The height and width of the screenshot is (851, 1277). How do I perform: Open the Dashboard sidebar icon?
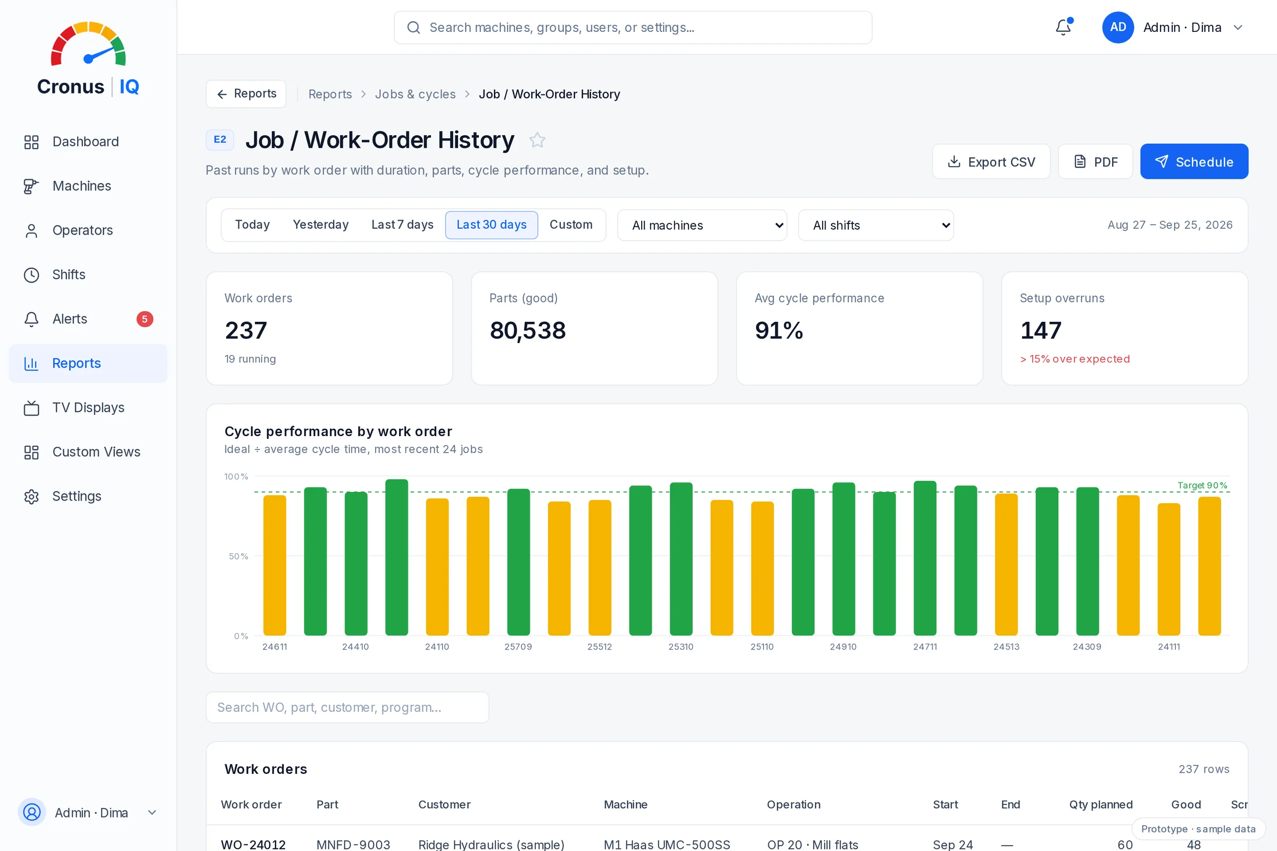point(31,141)
